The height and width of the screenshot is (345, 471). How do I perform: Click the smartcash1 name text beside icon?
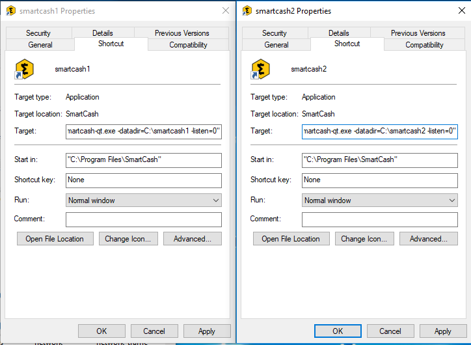[x=72, y=69]
